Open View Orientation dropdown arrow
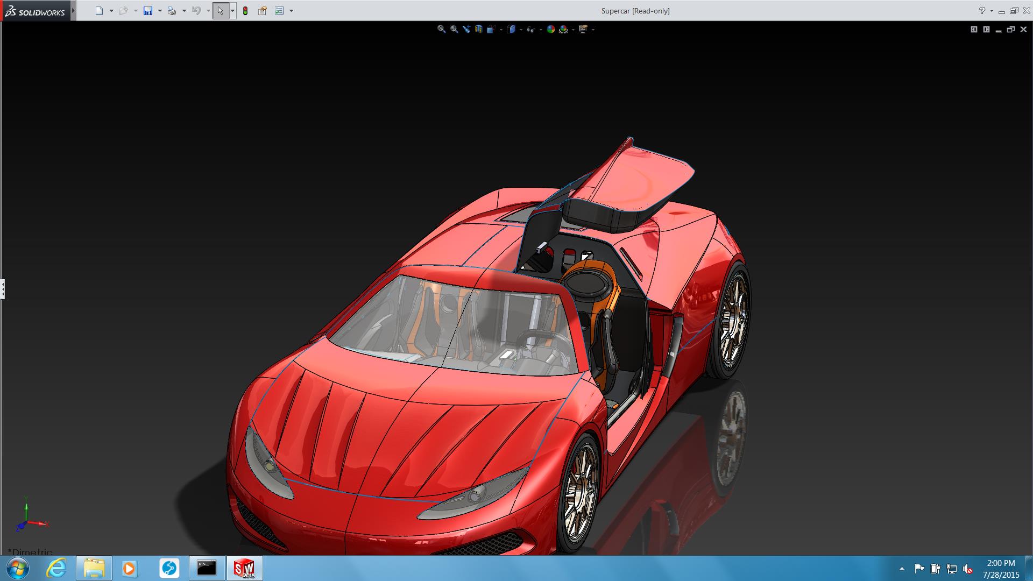 pyautogui.click(x=501, y=30)
